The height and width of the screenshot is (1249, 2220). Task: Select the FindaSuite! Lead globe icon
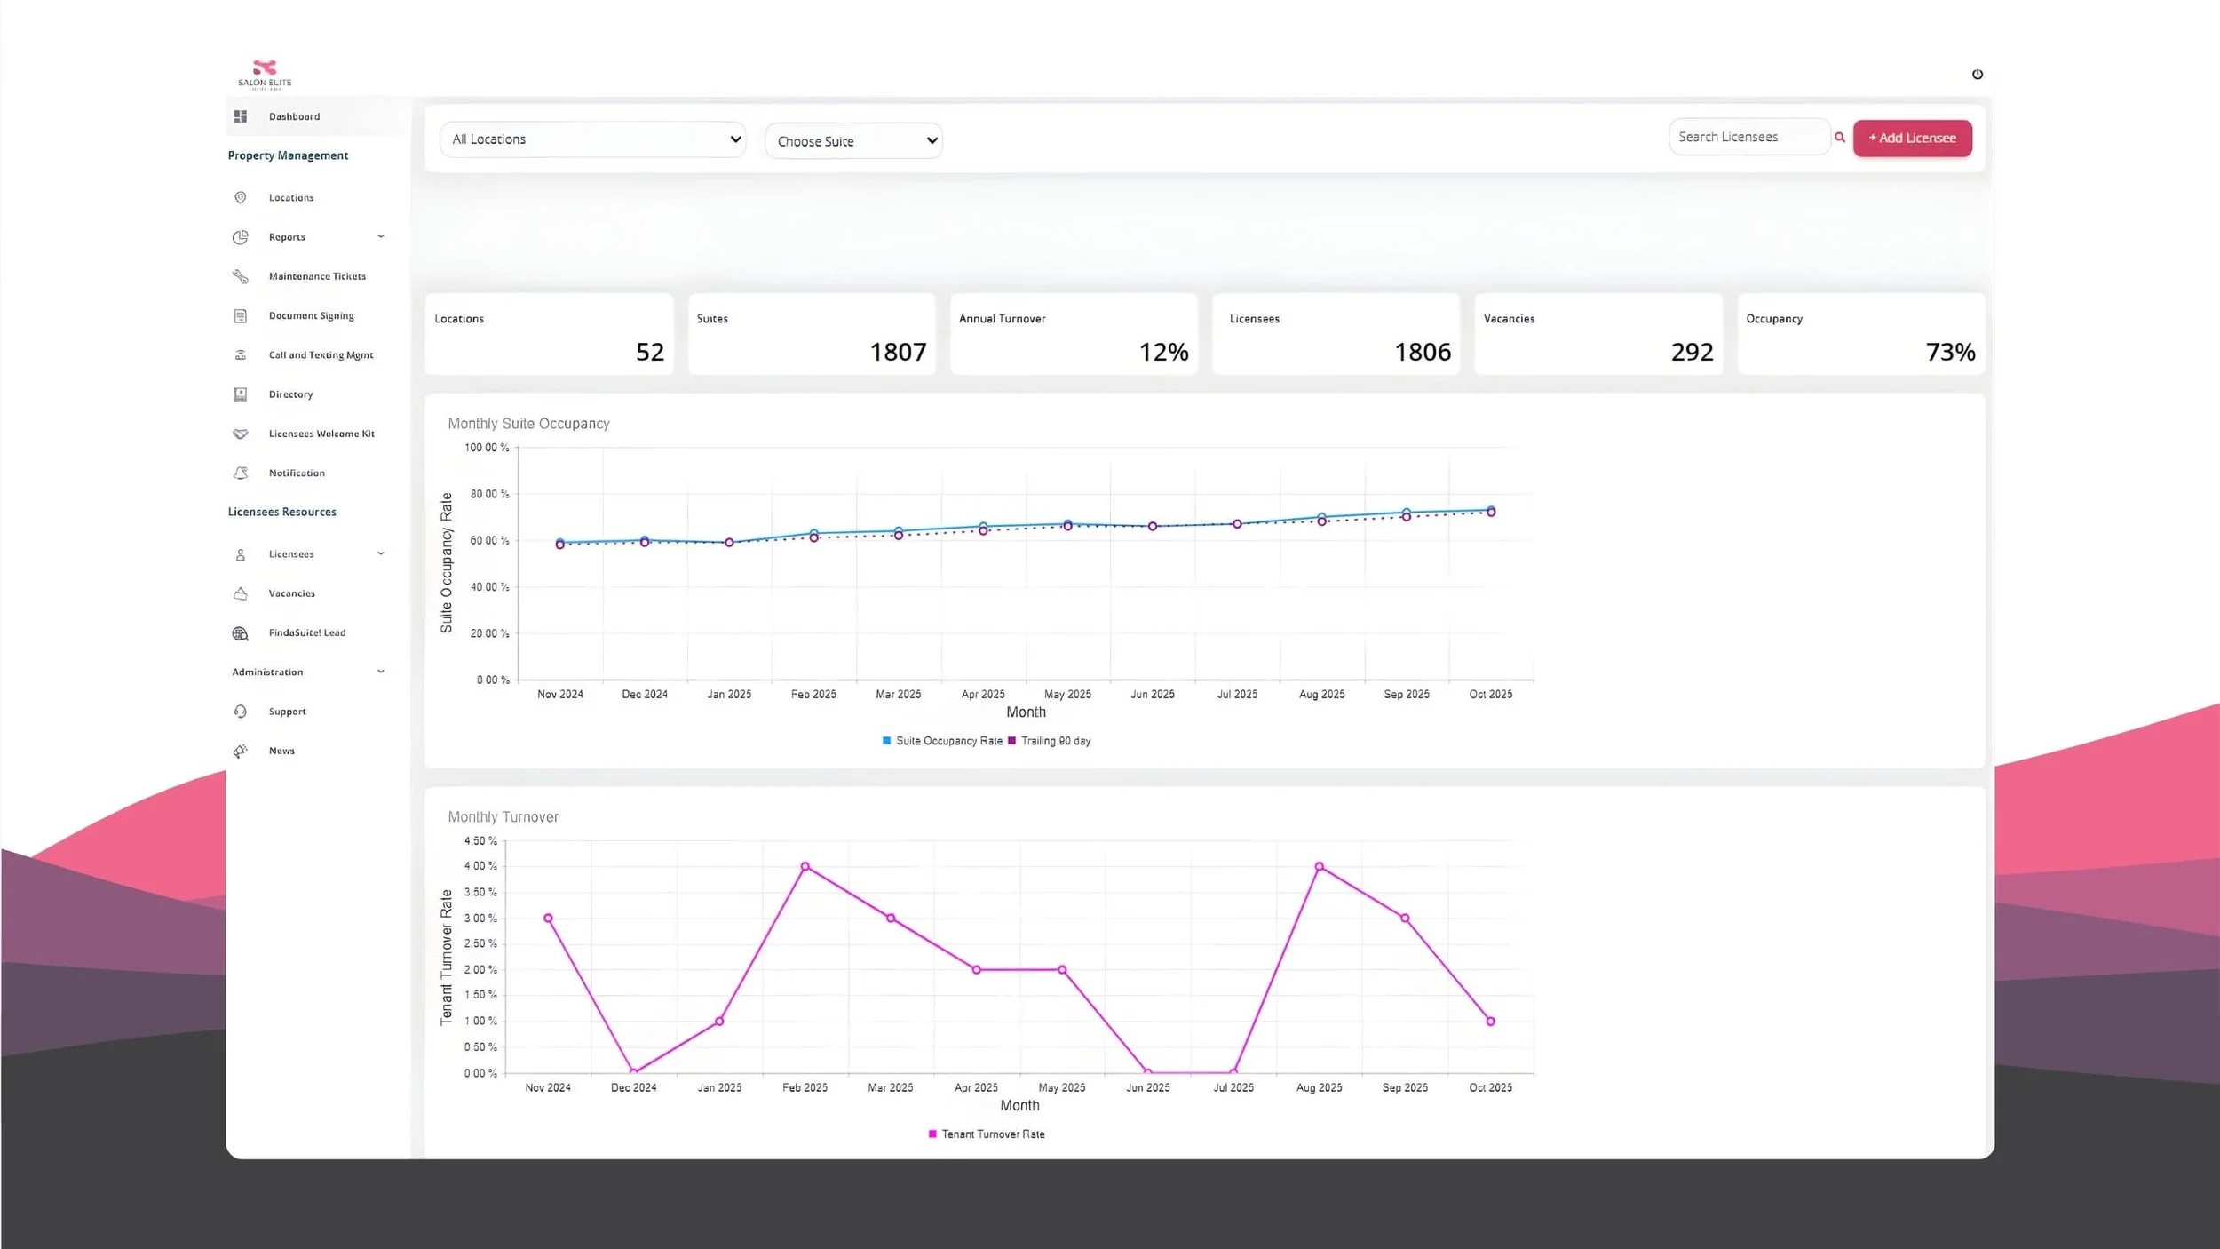pos(241,632)
